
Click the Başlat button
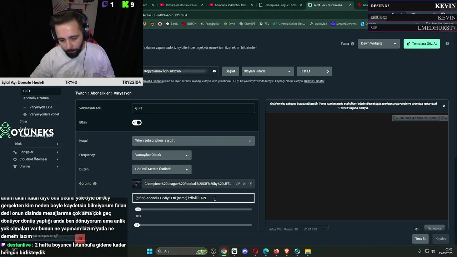point(230,71)
